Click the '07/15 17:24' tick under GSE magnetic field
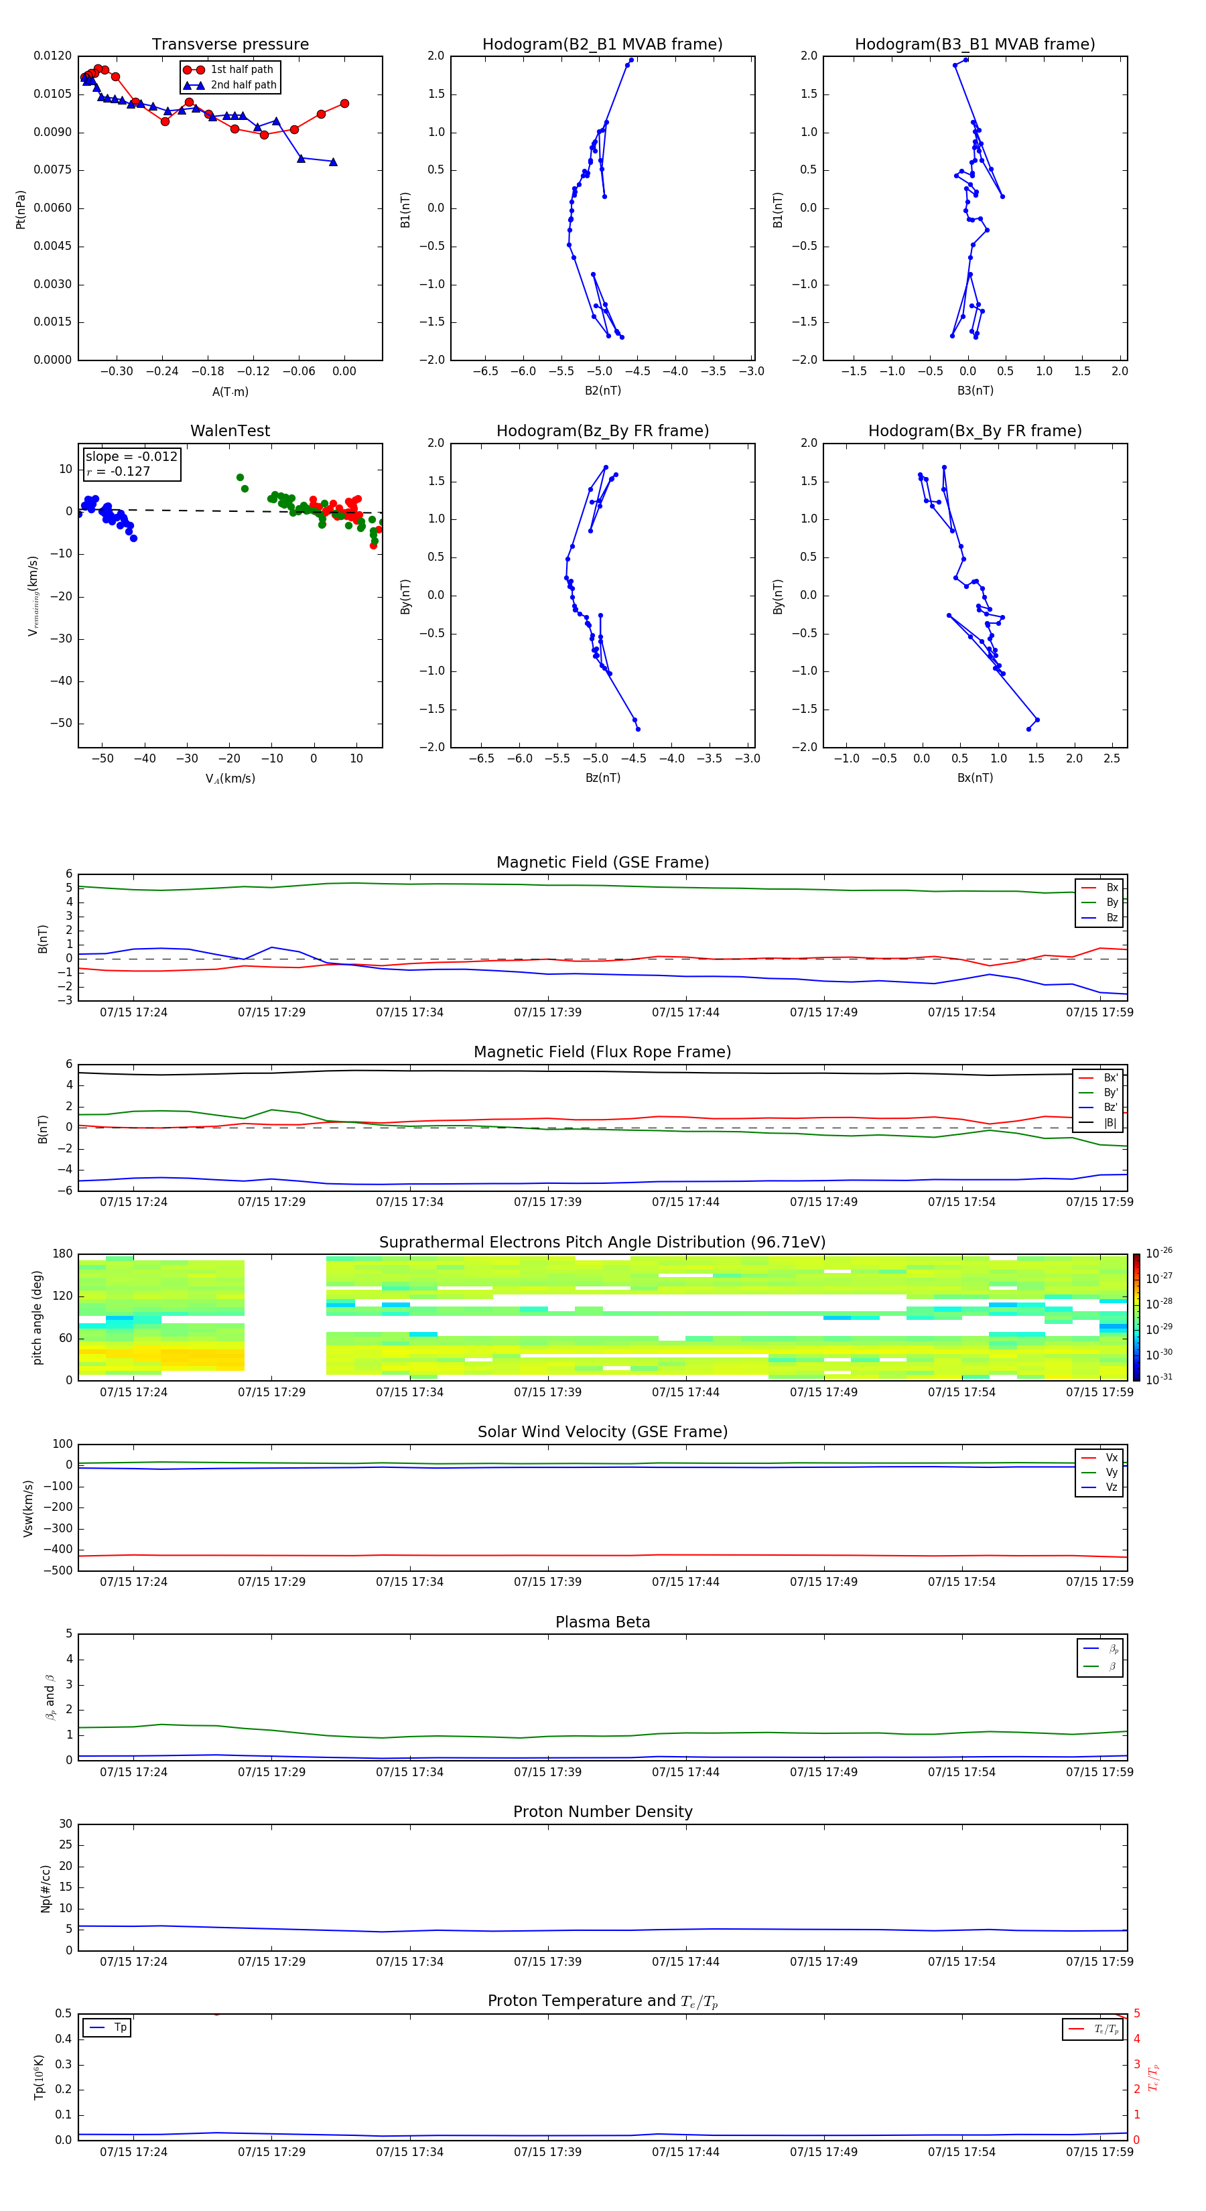1206x2211 pixels. [134, 1013]
